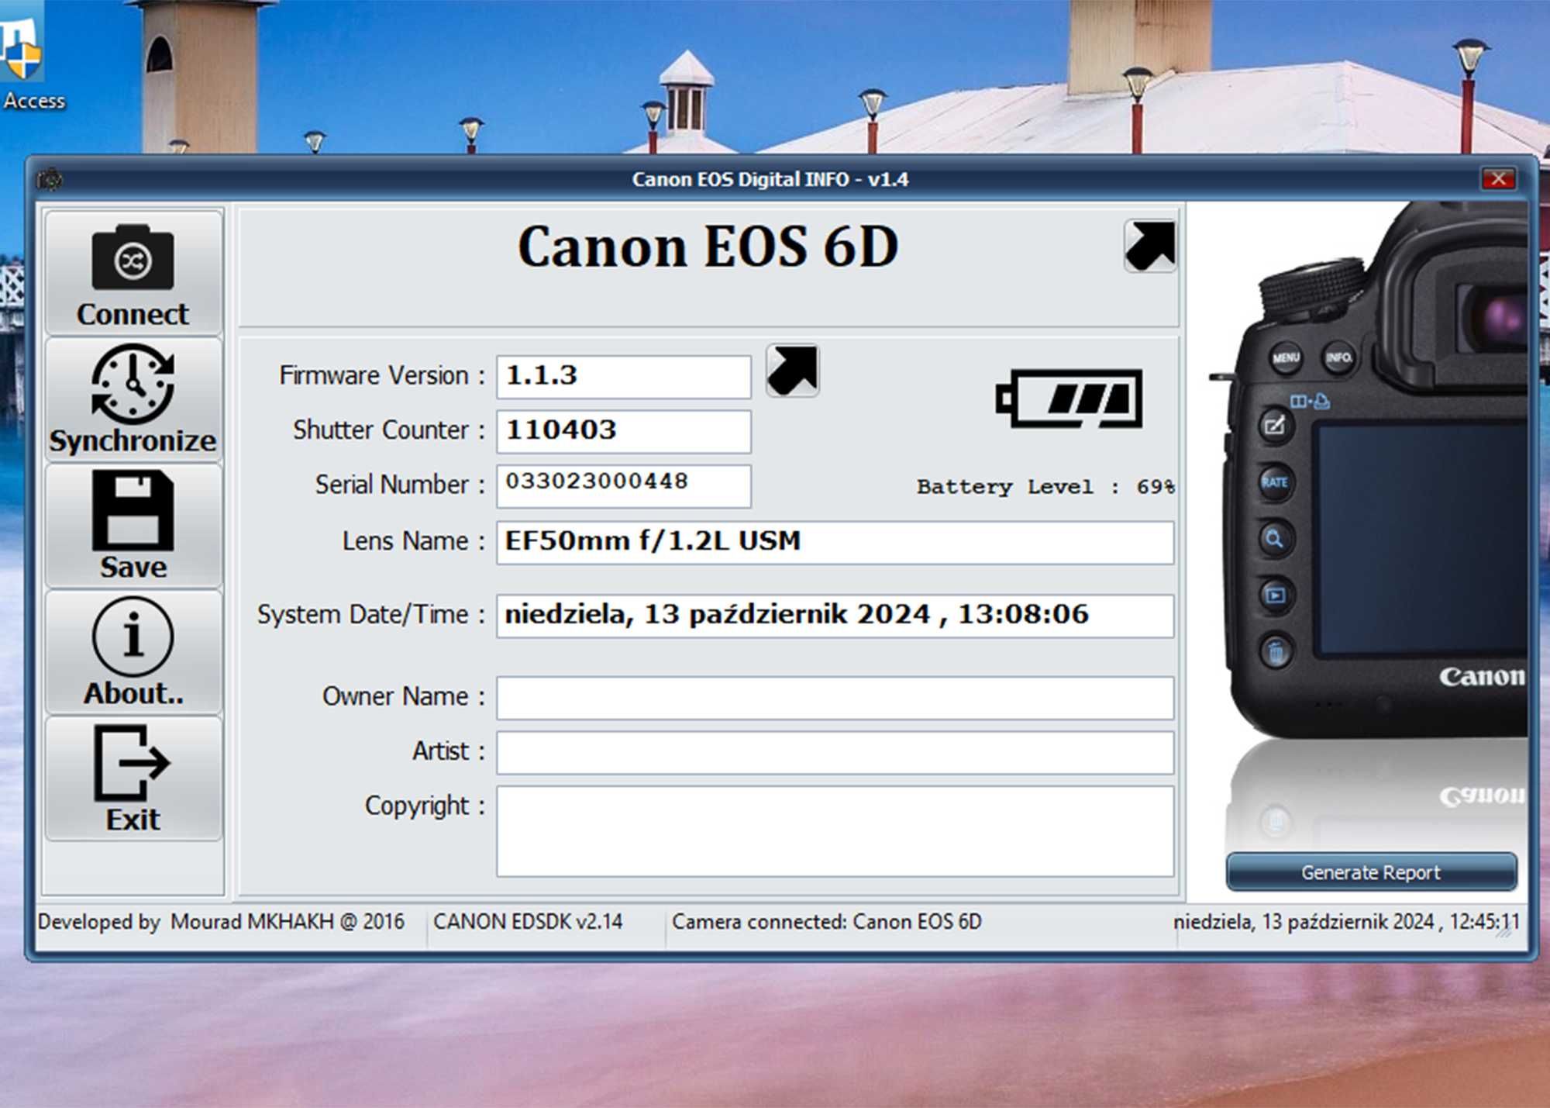Focus the Copyright text area
The width and height of the screenshot is (1550, 1108).
pyautogui.click(x=835, y=831)
